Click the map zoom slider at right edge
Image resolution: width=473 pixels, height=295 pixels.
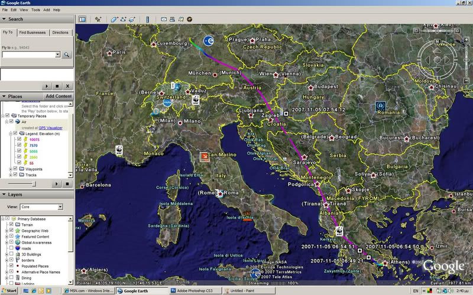click(x=466, y=61)
